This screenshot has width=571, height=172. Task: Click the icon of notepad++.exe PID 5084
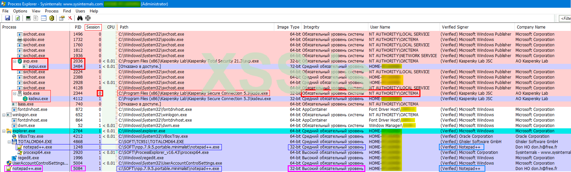click(x=9, y=169)
